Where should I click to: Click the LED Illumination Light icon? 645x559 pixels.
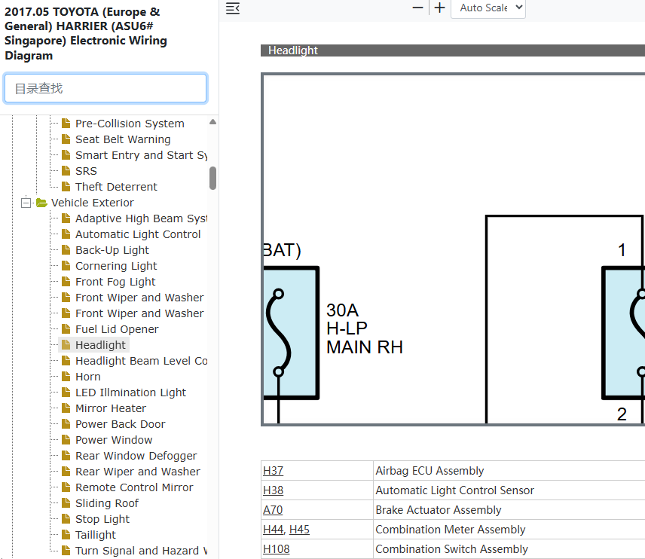[x=66, y=392]
